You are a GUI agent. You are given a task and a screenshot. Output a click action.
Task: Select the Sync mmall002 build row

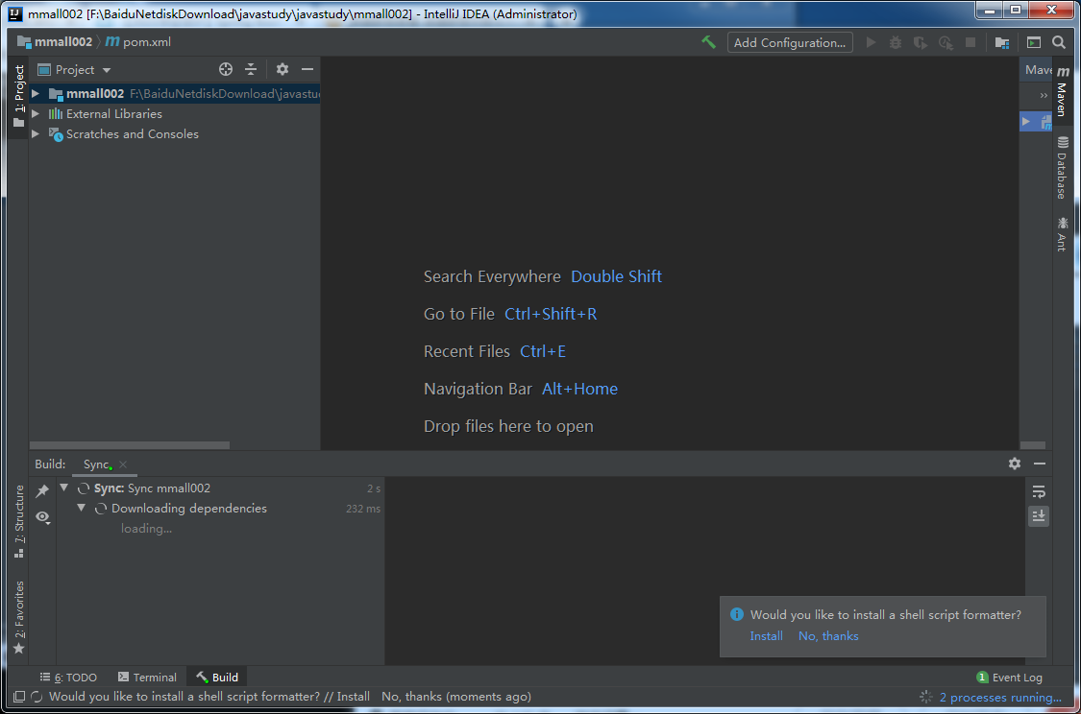(221, 488)
